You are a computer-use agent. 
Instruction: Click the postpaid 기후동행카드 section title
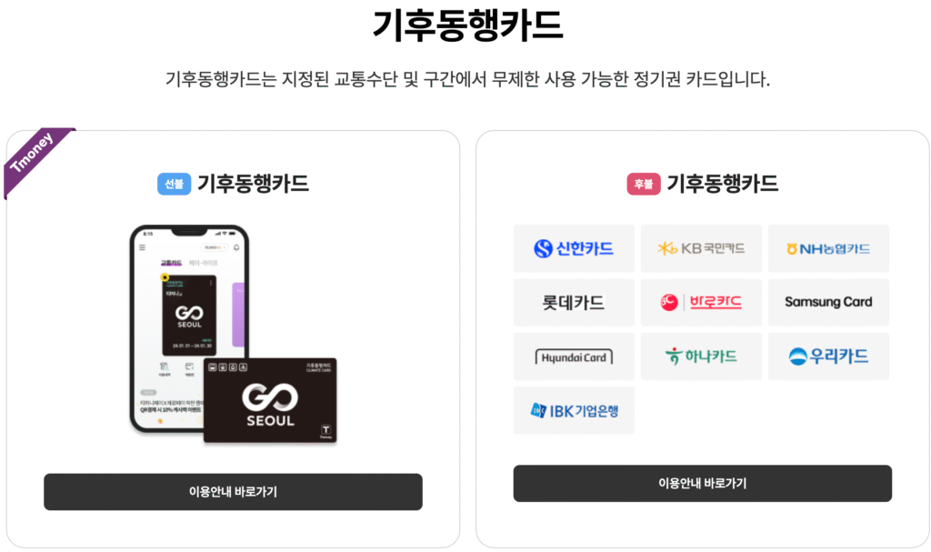[723, 184]
